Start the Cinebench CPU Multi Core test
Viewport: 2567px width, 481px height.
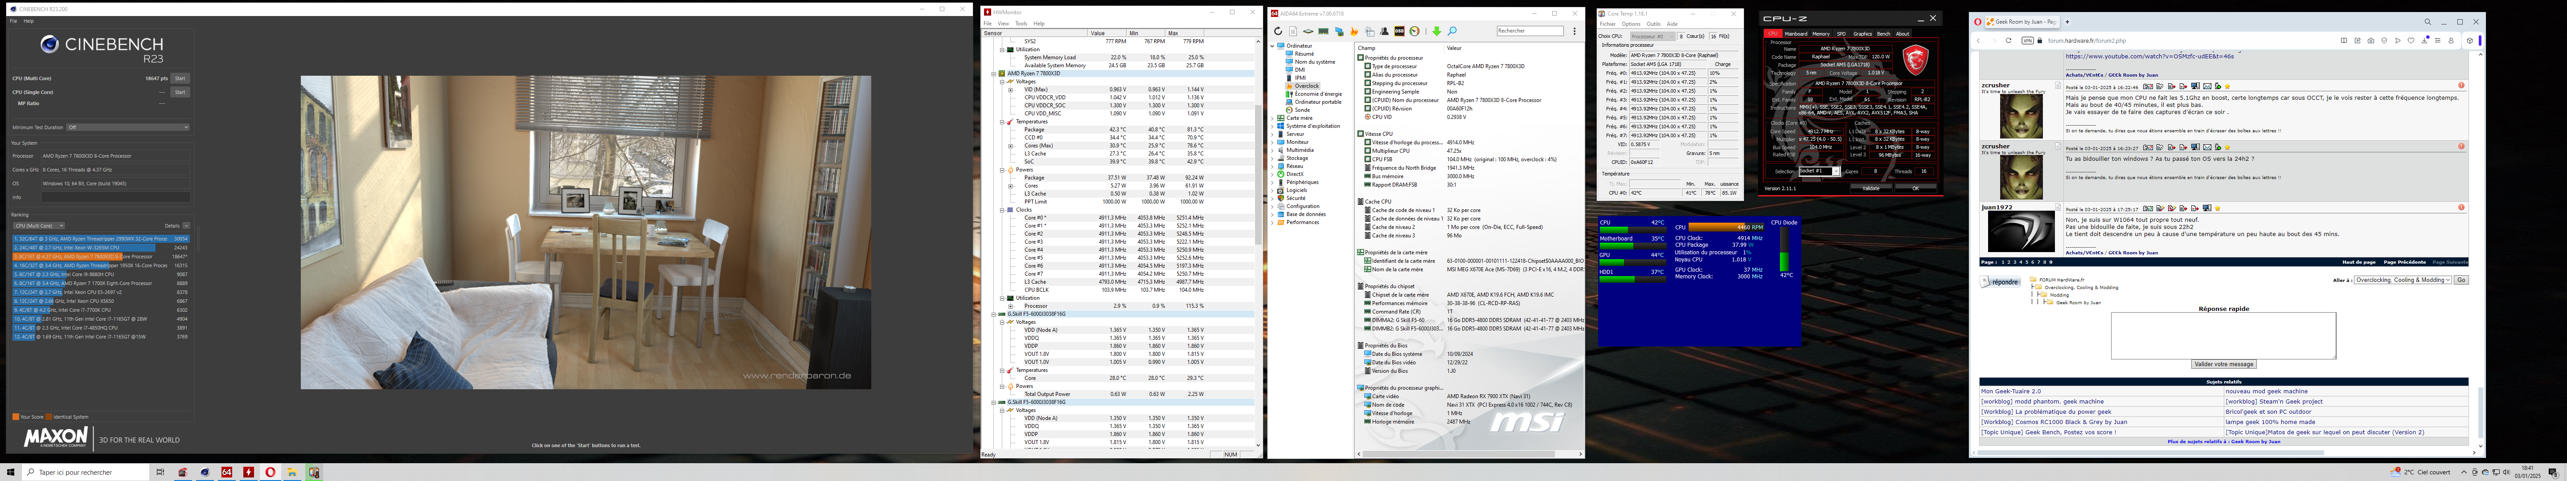180,77
